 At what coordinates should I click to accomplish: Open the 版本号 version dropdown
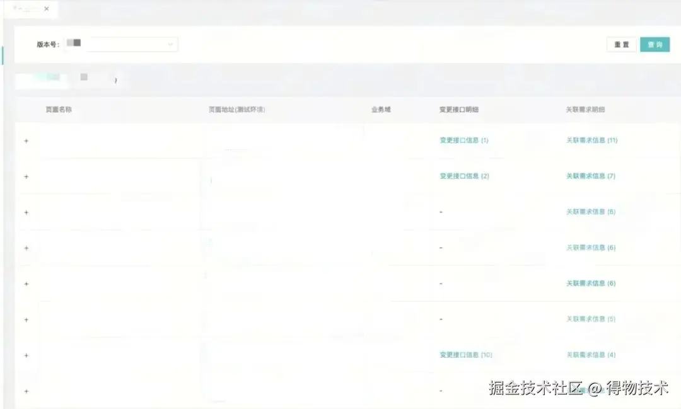169,43
